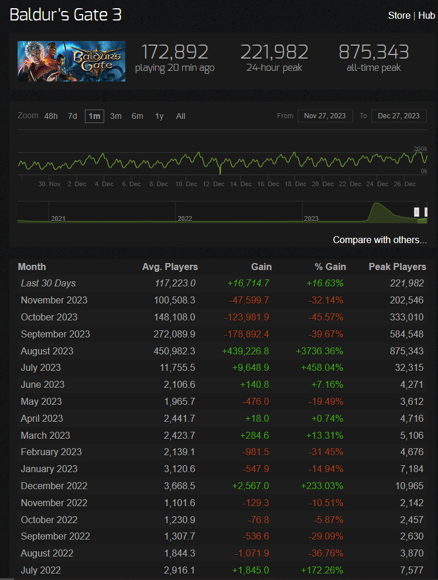The height and width of the screenshot is (580, 438).
Task: Click the 333,010 peak players value
Action: pos(406,318)
